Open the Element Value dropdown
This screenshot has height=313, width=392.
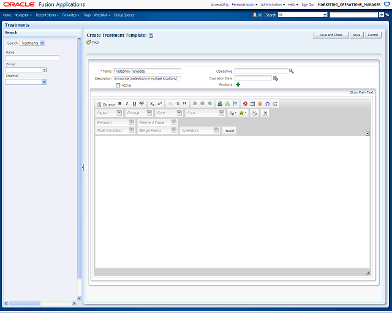coord(157,122)
